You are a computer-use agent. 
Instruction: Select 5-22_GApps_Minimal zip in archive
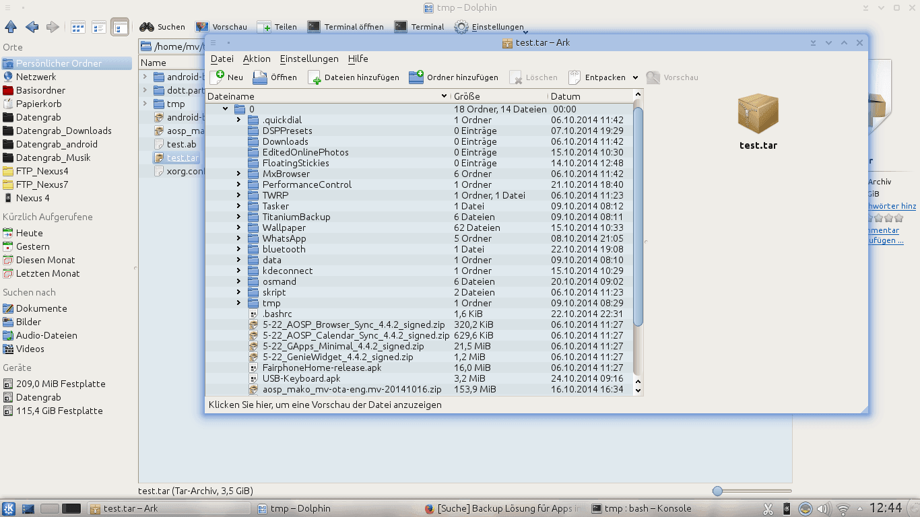click(x=343, y=346)
